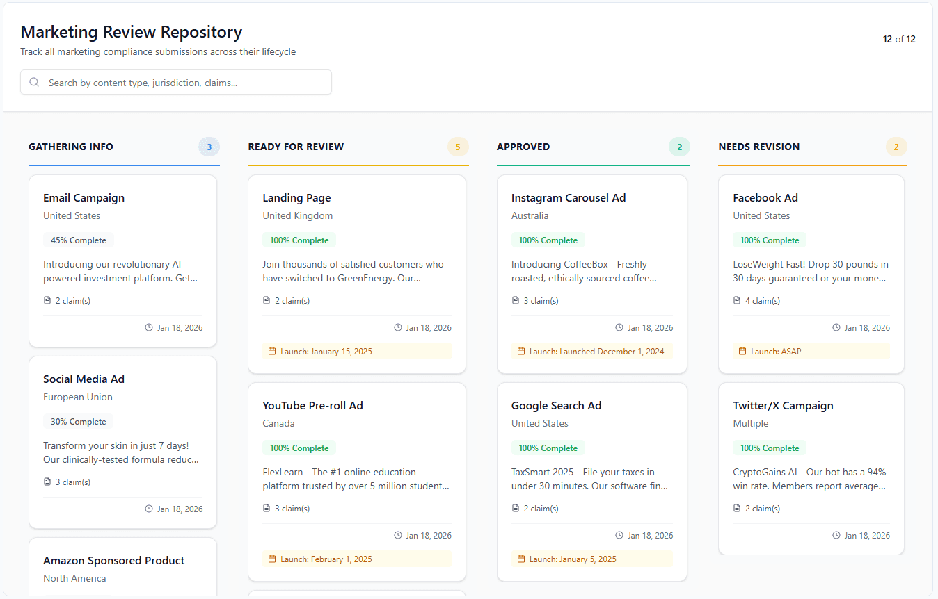Click the Gathering Info count badge 3
This screenshot has width=938, height=599.
[209, 147]
